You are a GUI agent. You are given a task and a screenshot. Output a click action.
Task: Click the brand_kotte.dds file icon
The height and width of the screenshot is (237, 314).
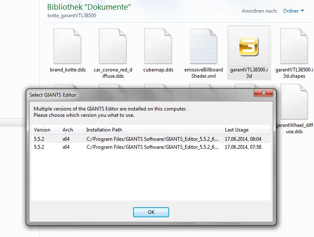click(67, 46)
